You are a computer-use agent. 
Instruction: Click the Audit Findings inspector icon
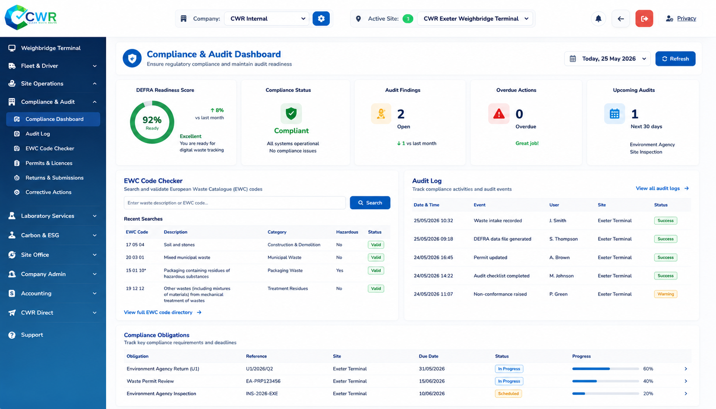tap(381, 113)
